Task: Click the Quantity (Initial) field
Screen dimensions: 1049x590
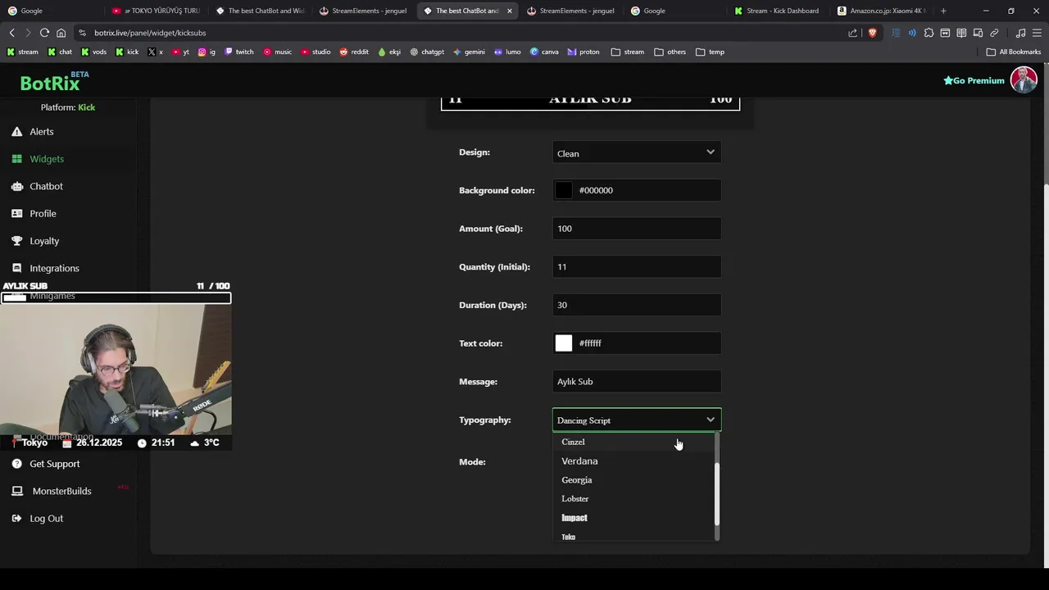Action: pos(637,267)
